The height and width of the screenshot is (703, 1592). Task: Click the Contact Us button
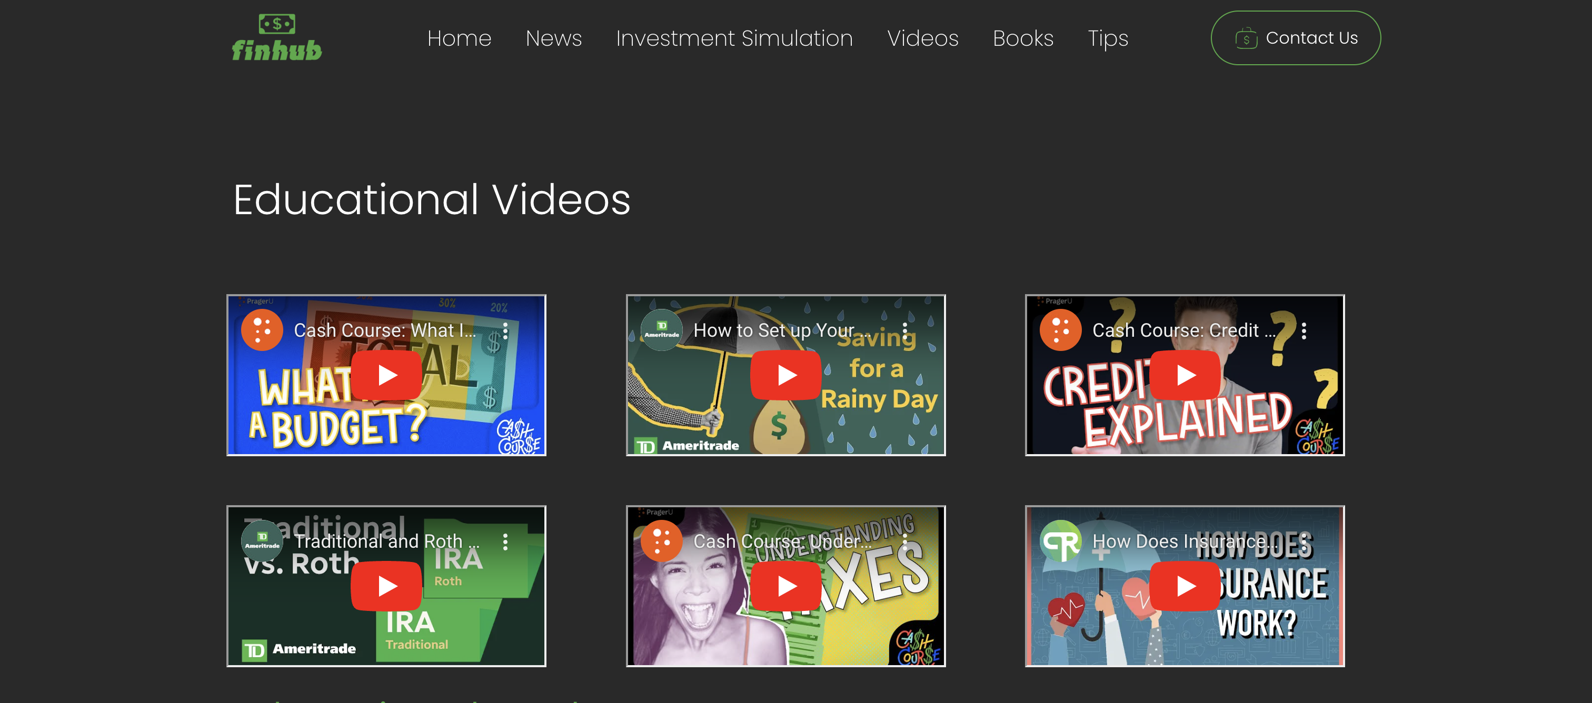pyautogui.click(x=1296, y=38)
